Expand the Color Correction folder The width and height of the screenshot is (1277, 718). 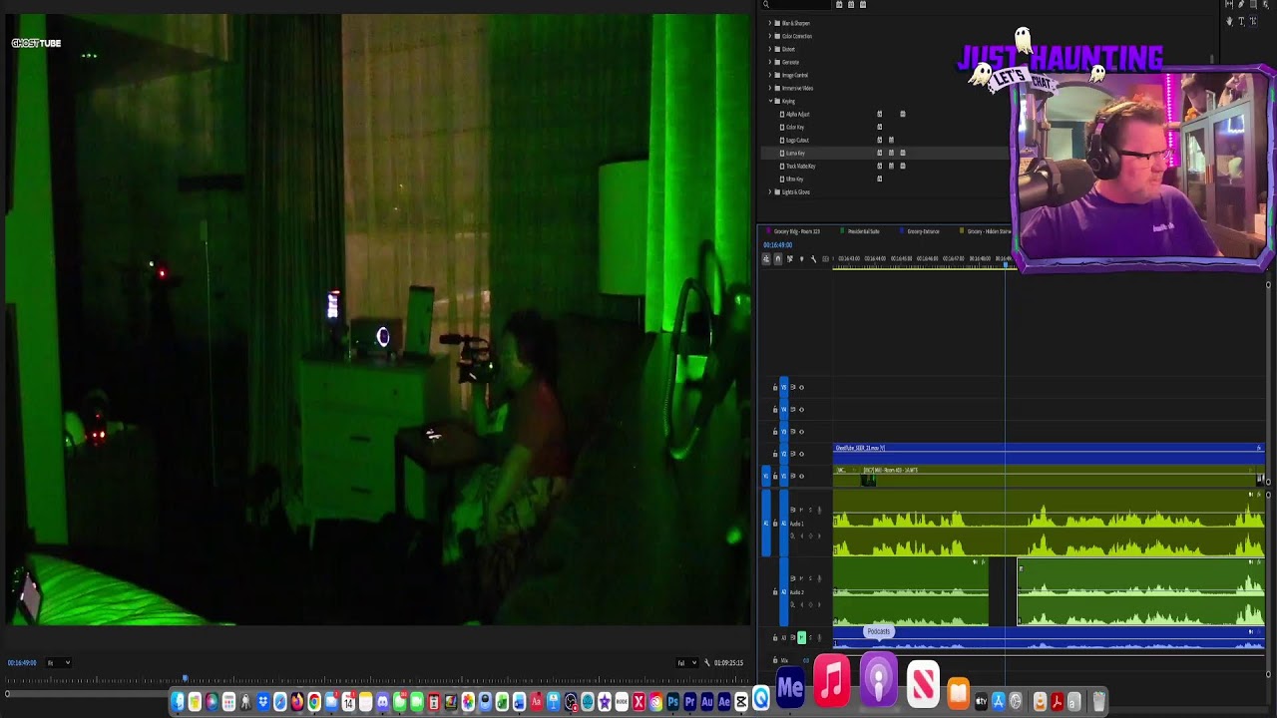(x=770, y=36)
